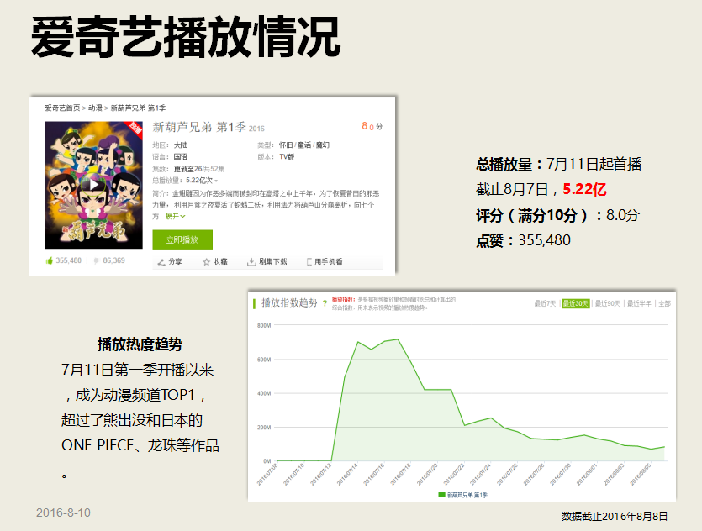The width and height of the screenshot is (702, 531).
Task: Click the 立即播放 green play button
Action: tap(182, 239)
